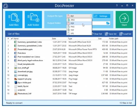Click the image icon of support-pic.png

16,79
